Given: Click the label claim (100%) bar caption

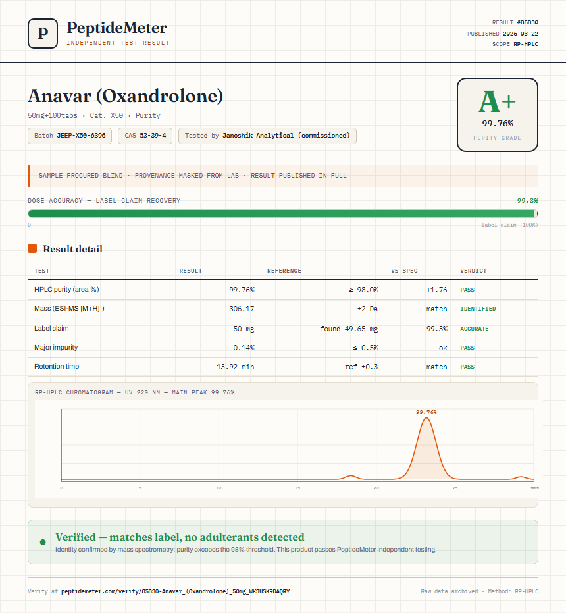Looking at the screenshot, I should click(x=509, y=225).
